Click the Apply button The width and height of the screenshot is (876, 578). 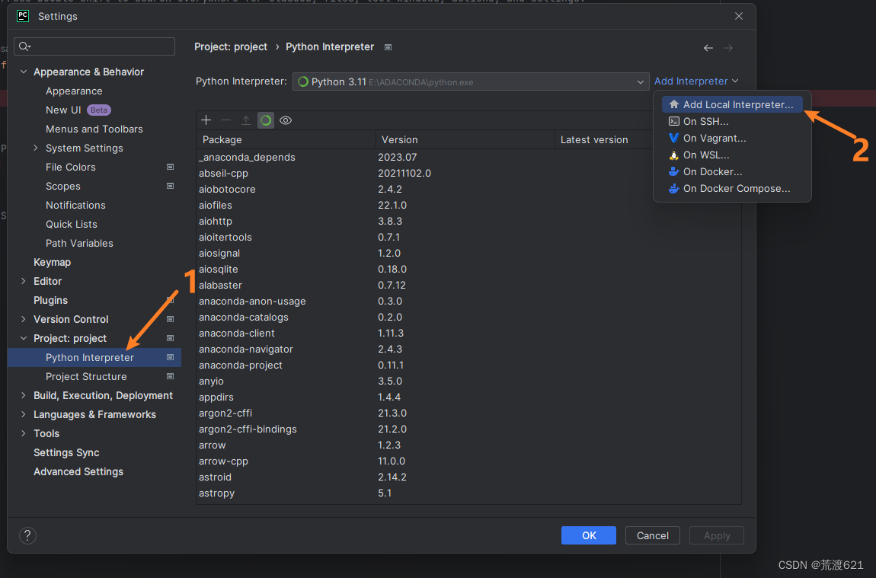[717, 535]
